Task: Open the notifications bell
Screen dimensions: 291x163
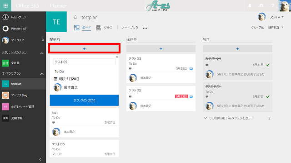Action: tap(250, 6)
